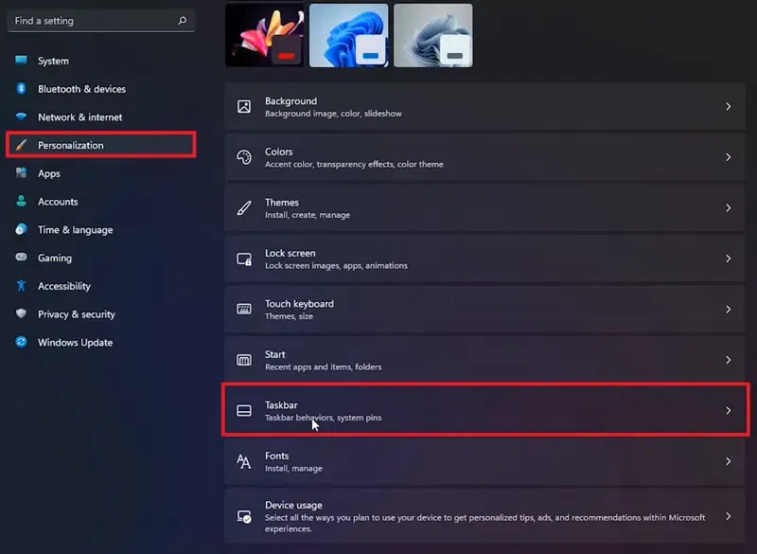Select the Personalization category

coord(101,145)
